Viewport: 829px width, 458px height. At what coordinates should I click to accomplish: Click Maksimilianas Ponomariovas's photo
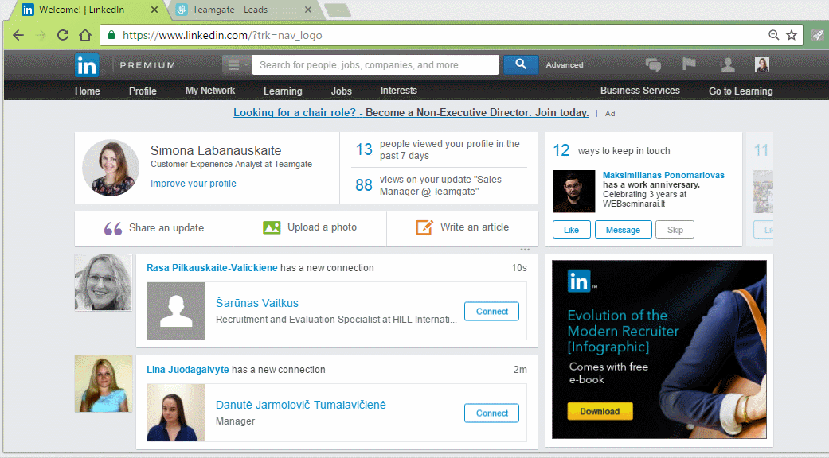click(573, 191)
